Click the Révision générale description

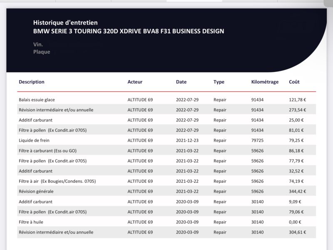pos(36,191)
